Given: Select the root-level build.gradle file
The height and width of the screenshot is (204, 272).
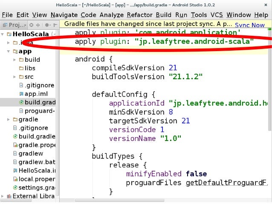Looking at the screenshot, I should pyautogui.click(x=37, y=136).
